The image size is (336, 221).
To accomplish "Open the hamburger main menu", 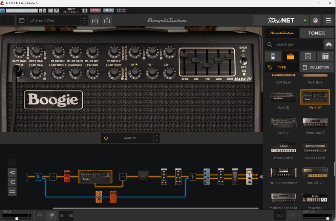I will click(328, 21).
